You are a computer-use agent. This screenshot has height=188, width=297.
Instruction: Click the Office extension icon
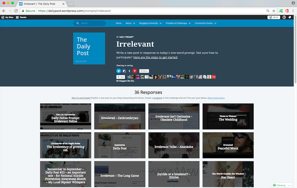[287, 11]
